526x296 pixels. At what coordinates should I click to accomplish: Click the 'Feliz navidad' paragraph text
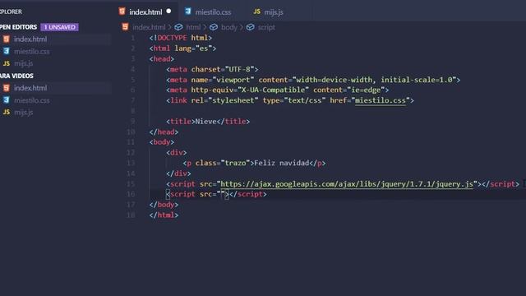coord(281,163)
